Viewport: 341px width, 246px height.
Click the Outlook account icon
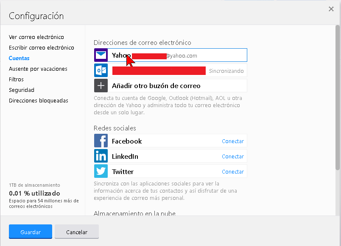(x=101, y=70)
